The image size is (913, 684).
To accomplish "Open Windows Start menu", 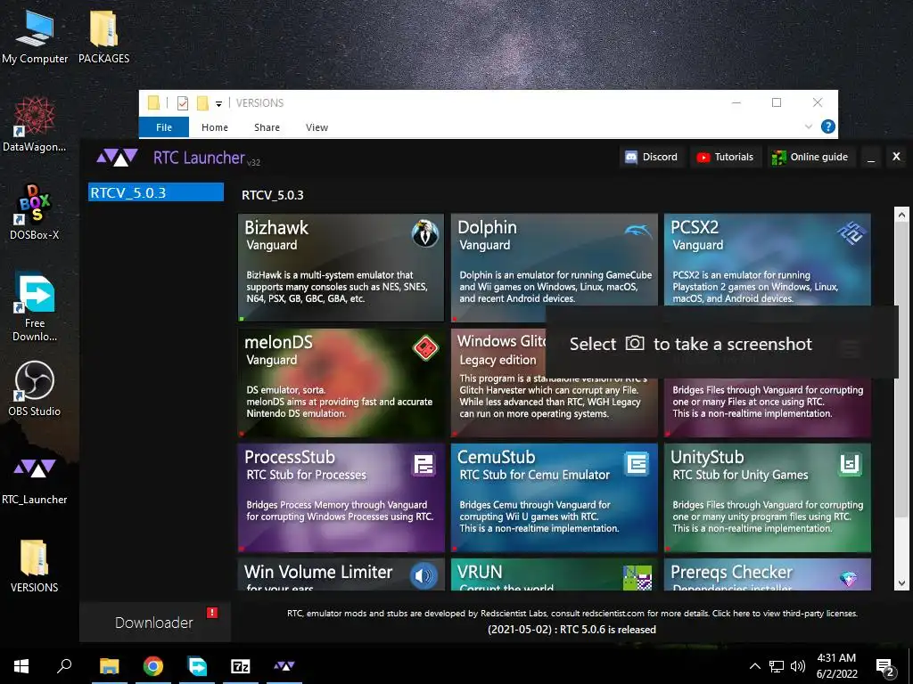I will [x=21, y=666].
